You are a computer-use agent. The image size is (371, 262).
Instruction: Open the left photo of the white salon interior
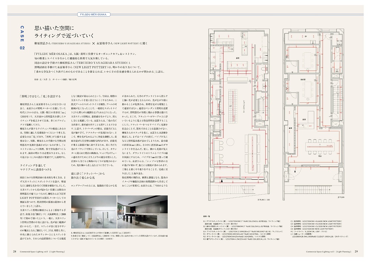[x=94, y=212]
